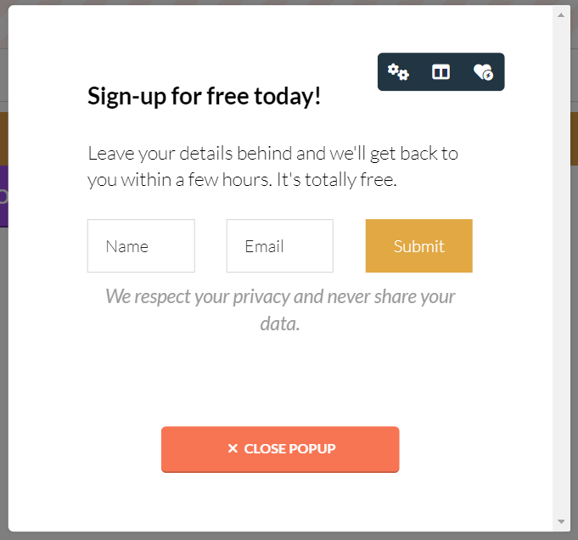Click the "Leave your details behind" paragraph
The width and height of the screenshot is (578, 540).
[x=272, y=167]
